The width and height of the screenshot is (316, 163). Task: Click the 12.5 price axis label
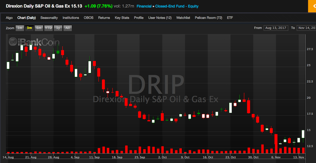310,146
